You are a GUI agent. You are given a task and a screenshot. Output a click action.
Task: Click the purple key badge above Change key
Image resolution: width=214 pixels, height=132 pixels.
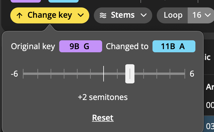(x=26, y=1)
